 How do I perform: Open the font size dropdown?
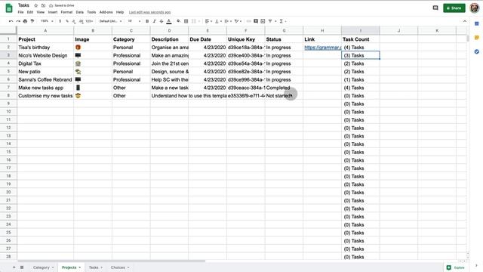pyautogui.click(x=134, y=21)
